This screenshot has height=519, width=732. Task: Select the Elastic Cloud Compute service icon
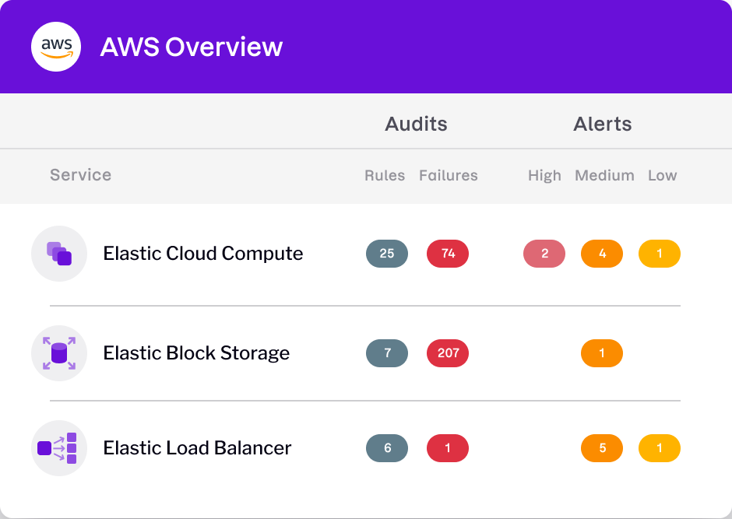(58, 254)
